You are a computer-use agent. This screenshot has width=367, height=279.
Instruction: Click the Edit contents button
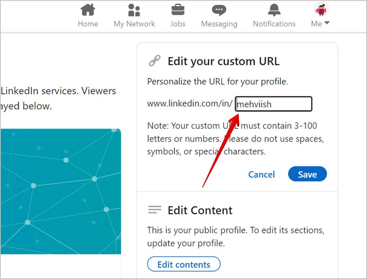[x=184, y=264]
